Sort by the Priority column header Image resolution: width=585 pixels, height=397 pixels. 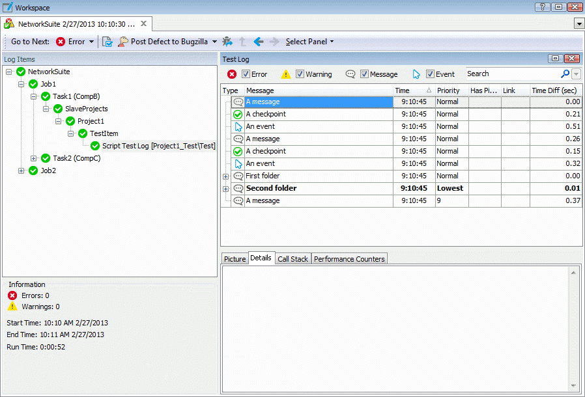tap(452, 90)
